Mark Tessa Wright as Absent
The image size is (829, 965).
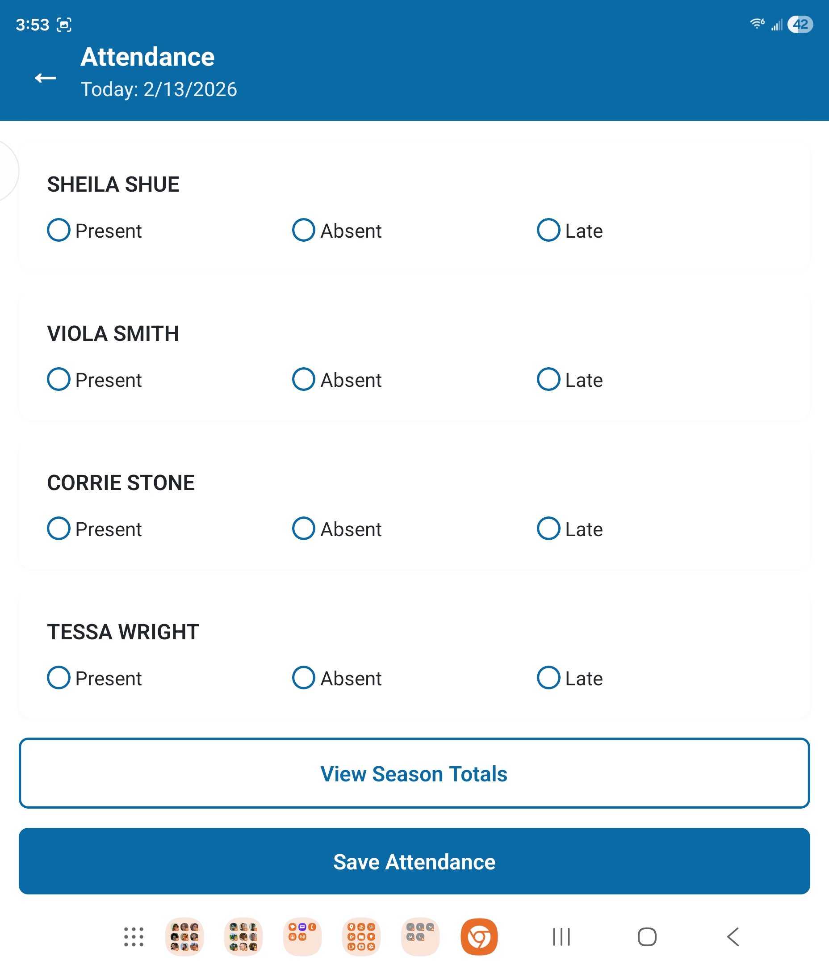point(303,678)
